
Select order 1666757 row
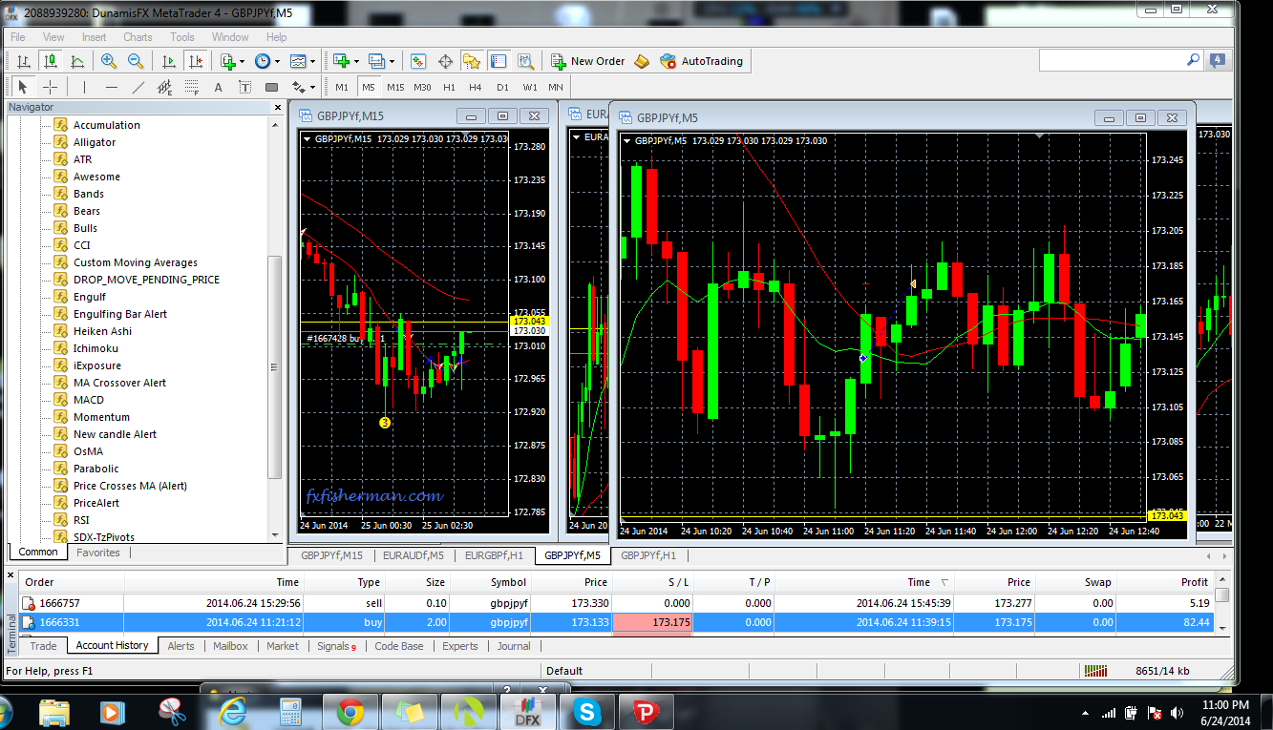click(617, 603)
